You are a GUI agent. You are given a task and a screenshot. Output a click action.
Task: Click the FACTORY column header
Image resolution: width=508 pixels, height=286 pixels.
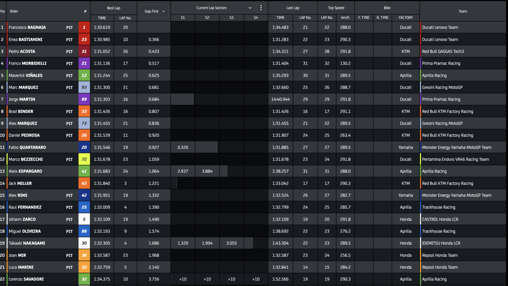(406, 17)
